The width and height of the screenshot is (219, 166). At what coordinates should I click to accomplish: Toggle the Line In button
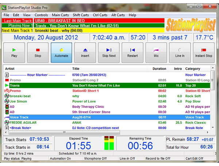(x=180, y=53)
